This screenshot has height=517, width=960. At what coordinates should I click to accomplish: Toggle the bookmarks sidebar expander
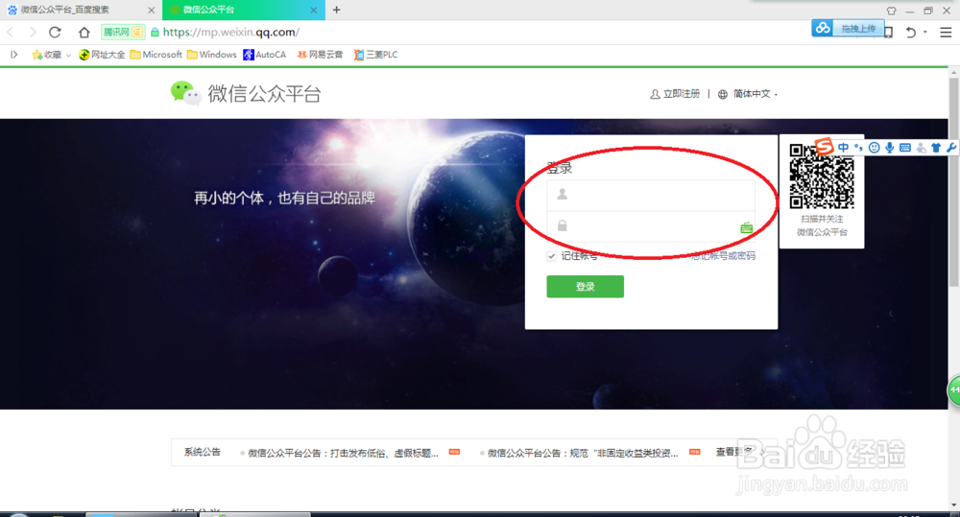coord(13,55)
